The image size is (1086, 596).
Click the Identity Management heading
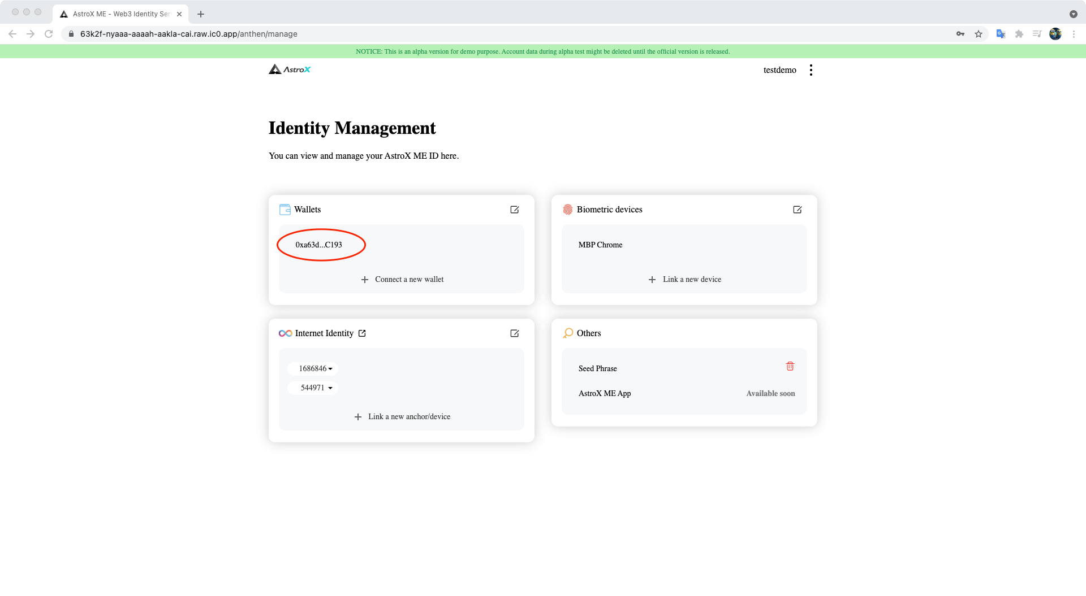click(x=352, y=128)
